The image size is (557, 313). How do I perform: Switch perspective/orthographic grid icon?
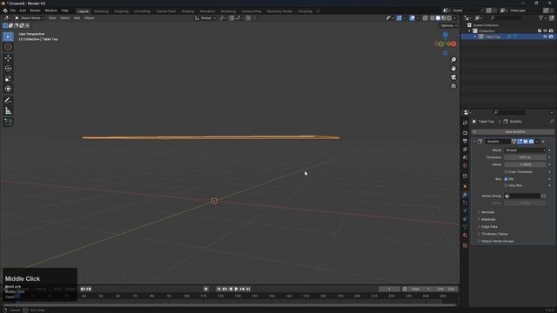453,86
